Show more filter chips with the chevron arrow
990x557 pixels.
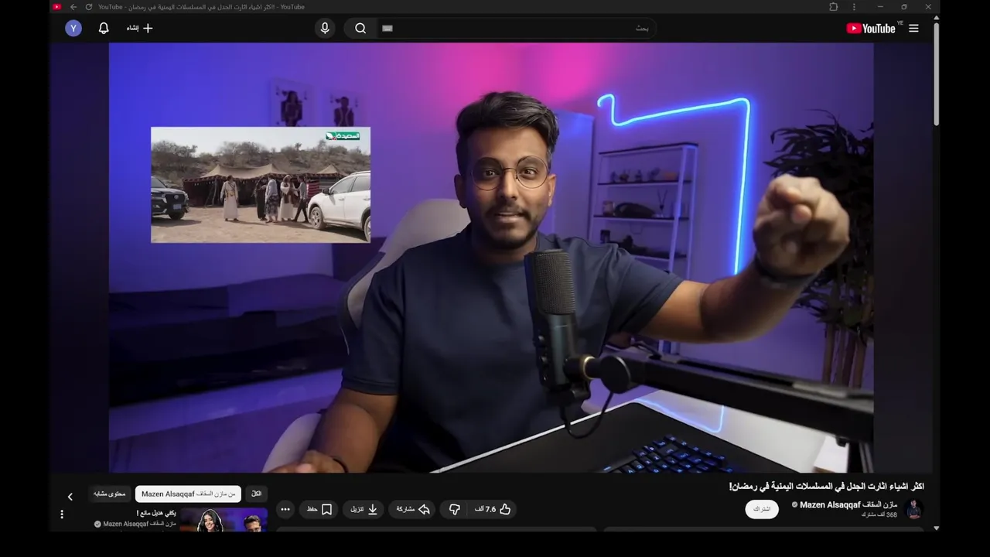pyautogui.click(x=70, y=497)
